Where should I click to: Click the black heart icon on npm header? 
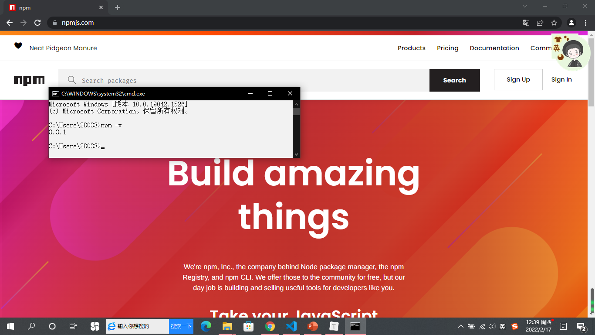pyautogui.click(x=18, y=45)
